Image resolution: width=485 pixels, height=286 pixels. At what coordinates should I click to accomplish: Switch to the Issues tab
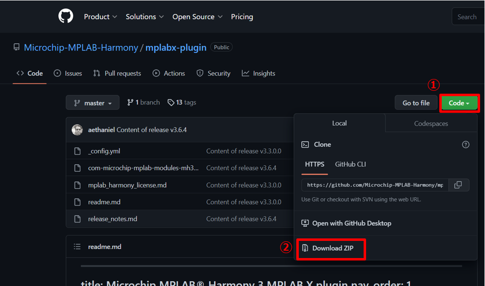(68, 73)
